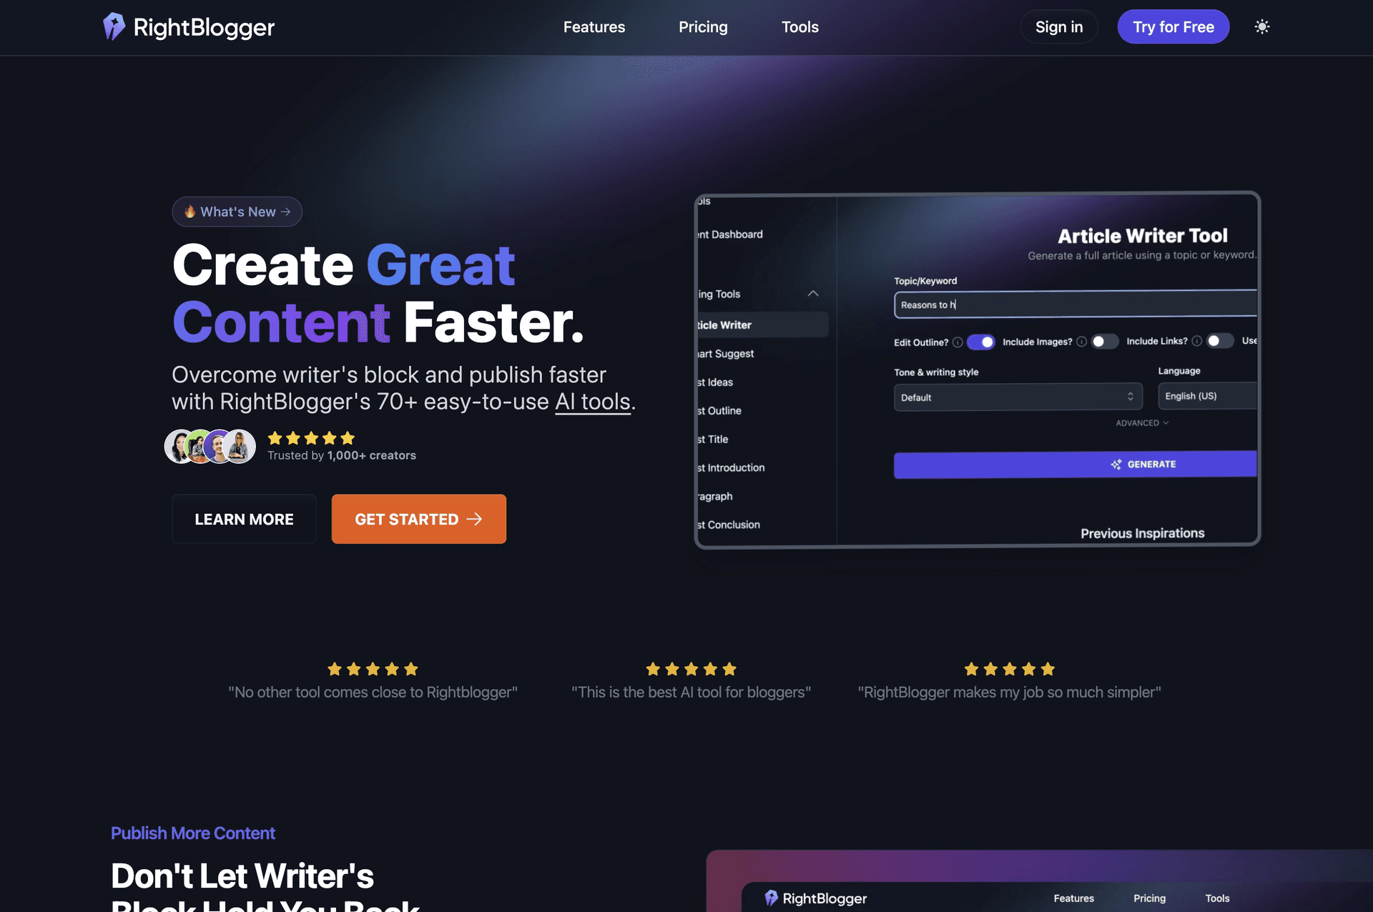The height and width of the screenshot is (912, 1373).
Task: Toggle the Edit Outline switch off
Action: coord(980,342)
